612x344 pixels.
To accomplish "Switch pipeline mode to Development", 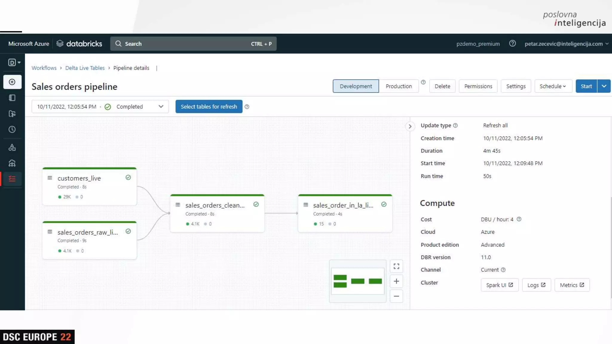I will pyautogui.click(x=356, y=86).
